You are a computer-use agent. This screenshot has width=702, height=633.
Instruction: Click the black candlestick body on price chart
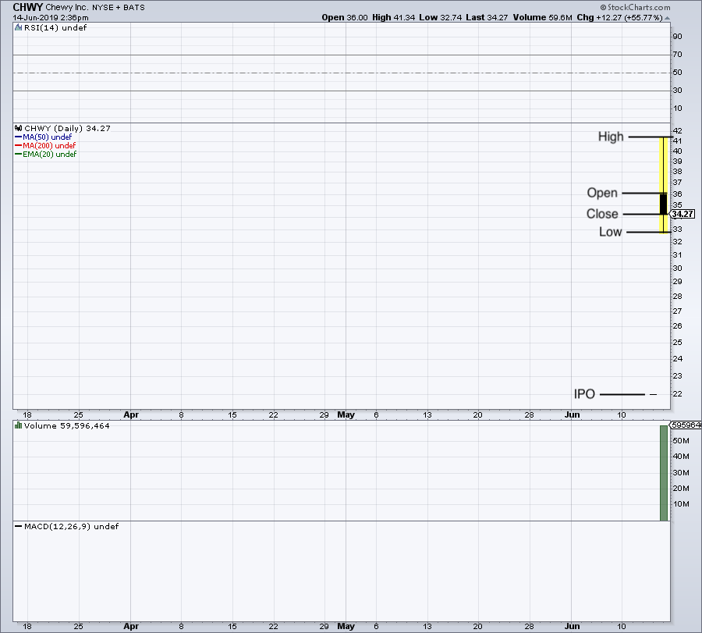point(664,204)
